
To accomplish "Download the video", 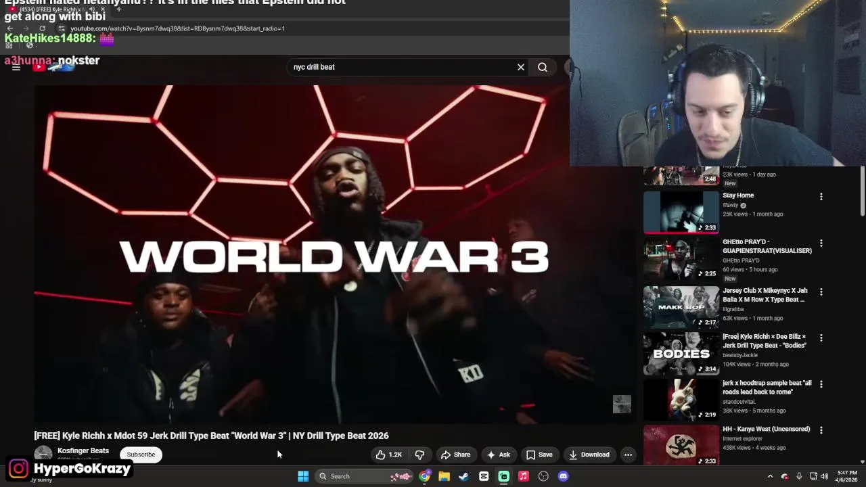I will pyautogui.click(x=589, y=455).
